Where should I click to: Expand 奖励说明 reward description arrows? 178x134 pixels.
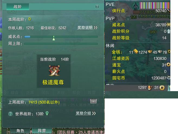(96, 27)
